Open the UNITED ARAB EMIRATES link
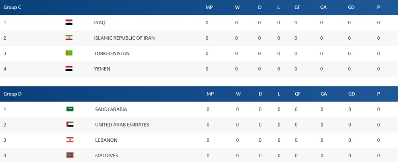 click(122, 125)
